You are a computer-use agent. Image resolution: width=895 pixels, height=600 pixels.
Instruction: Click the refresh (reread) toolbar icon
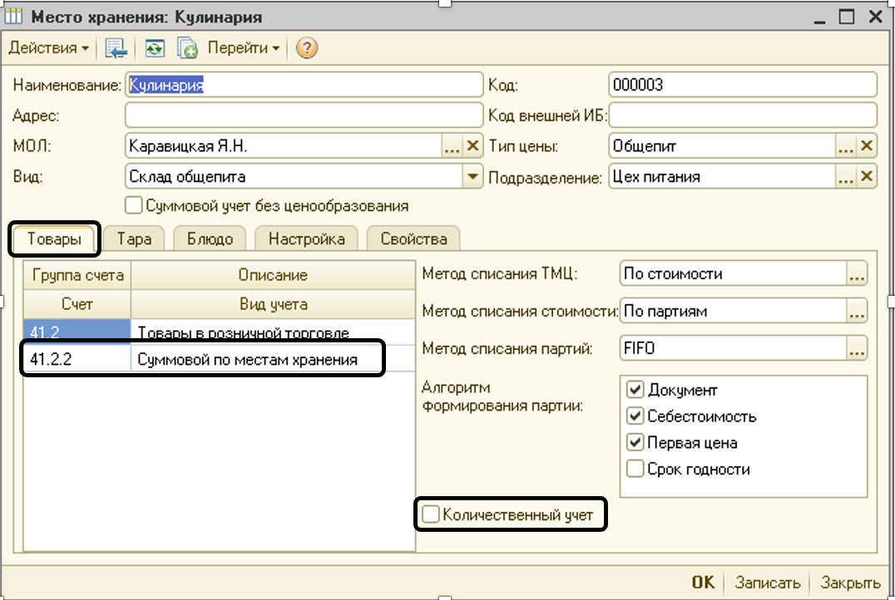(155, 49)
